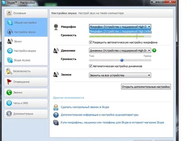Close the Skype Настройки window
The height and width of the screenshot is (141, 191).
coord(170,2)
